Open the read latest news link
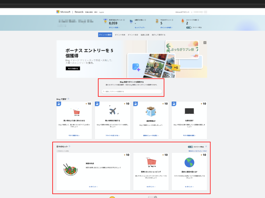The width and height of the screenshot is (265, 198). click(x=151, y=135)
